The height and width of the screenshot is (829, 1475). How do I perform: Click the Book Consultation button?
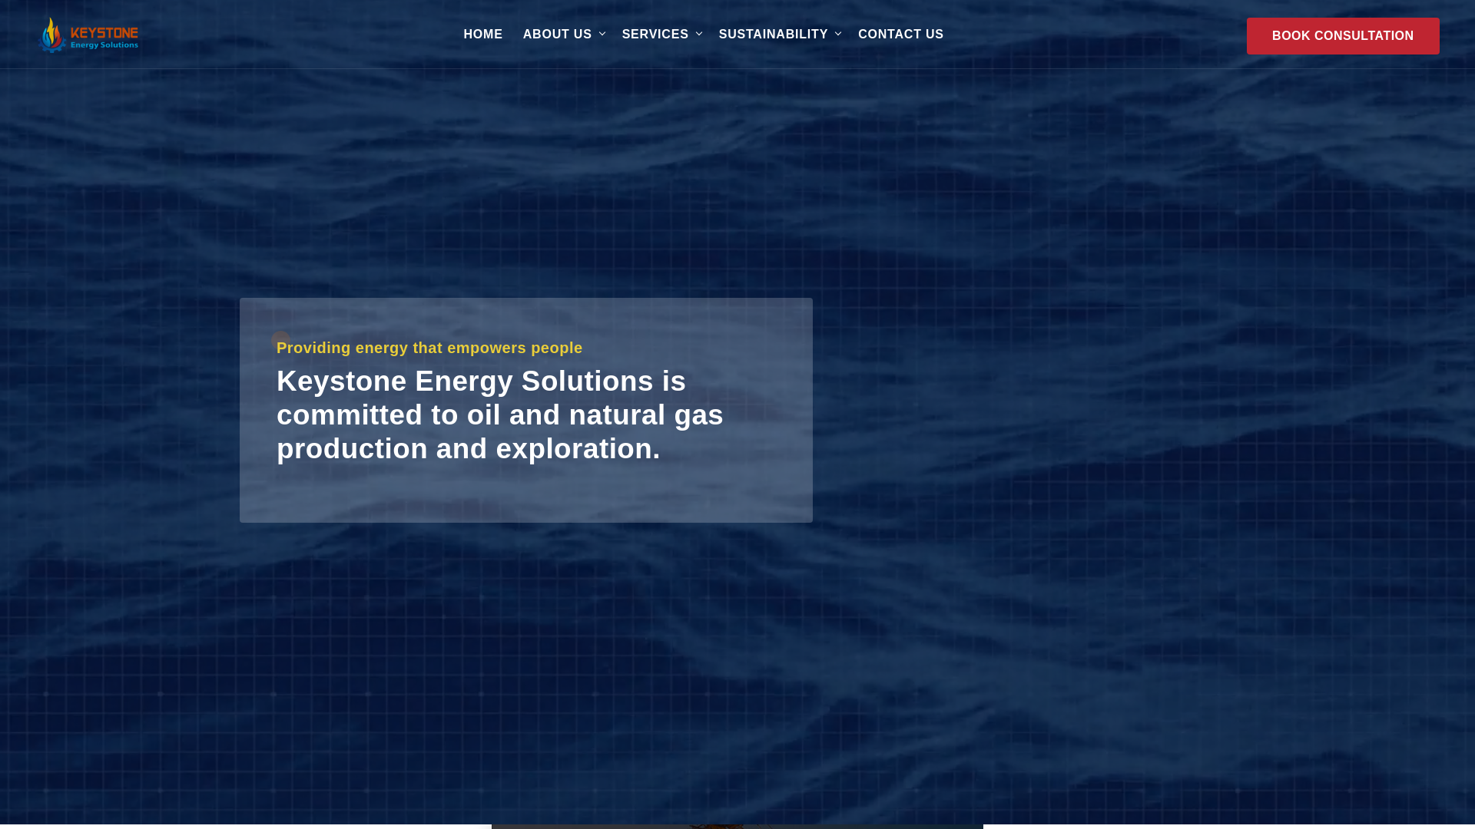click(x=1343, y=36)
